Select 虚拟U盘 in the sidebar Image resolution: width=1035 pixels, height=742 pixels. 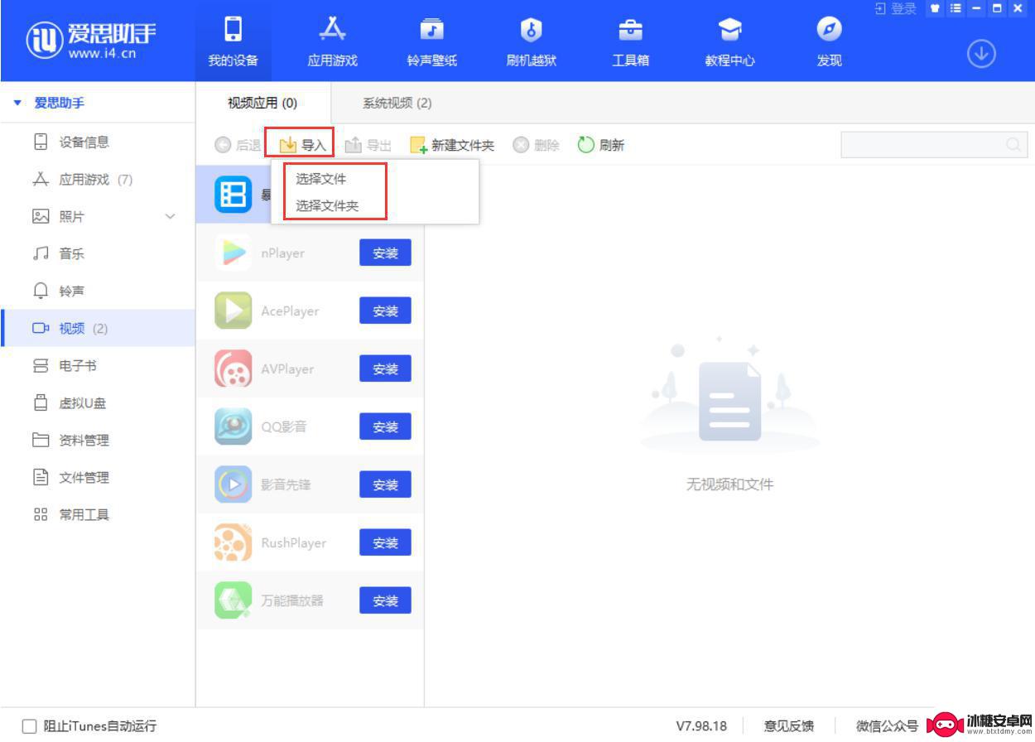click(x=98, y=402)
